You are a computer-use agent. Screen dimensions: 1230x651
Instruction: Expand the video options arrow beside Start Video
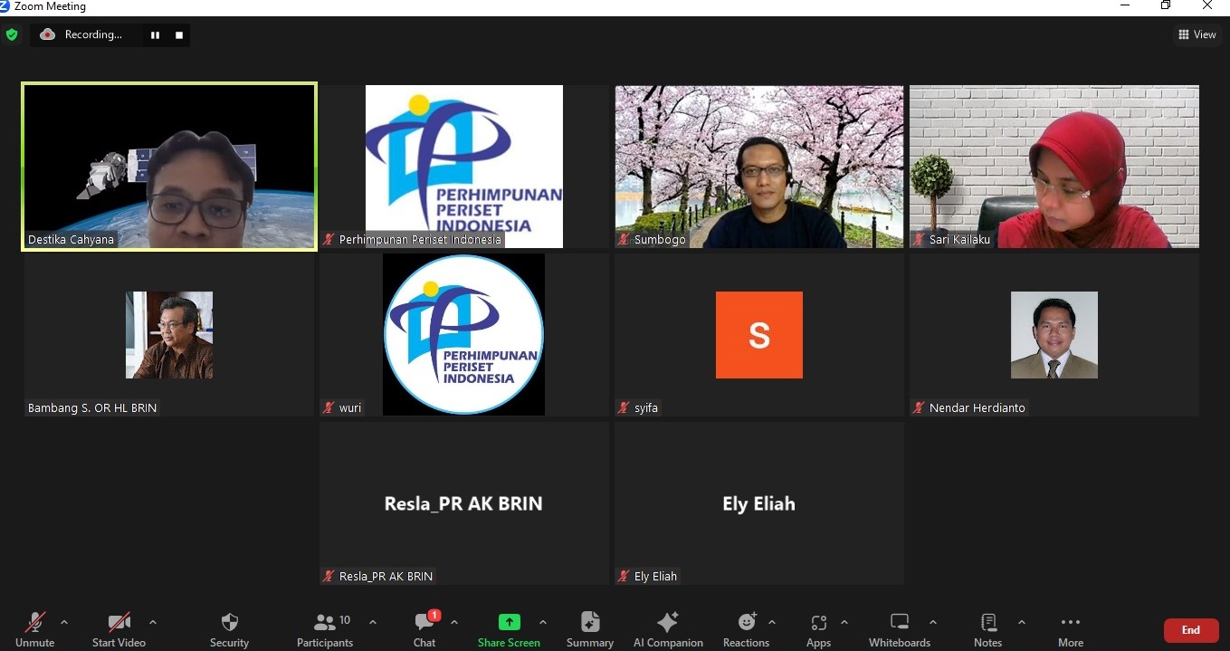(153, 622)
